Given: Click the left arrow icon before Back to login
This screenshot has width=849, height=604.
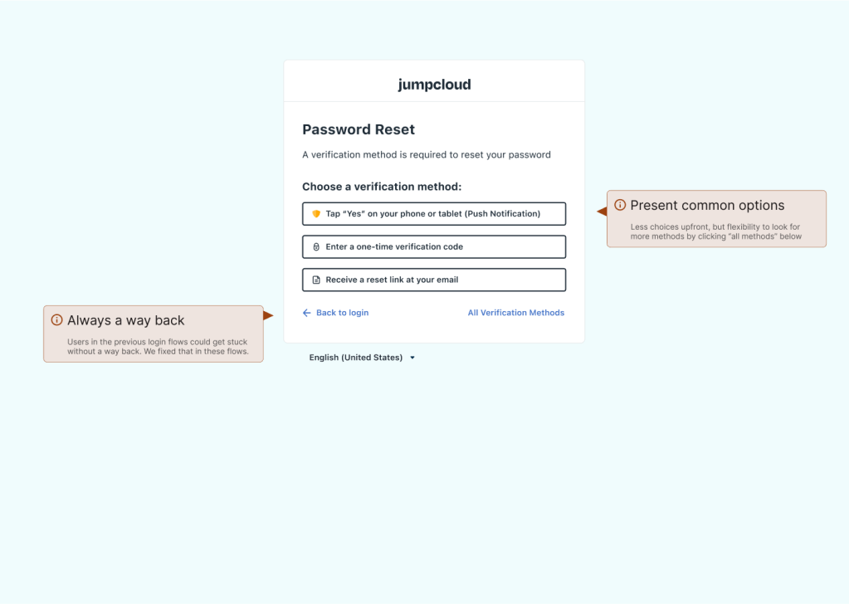Looking at the screenshot, I should (x=307, y=313).
